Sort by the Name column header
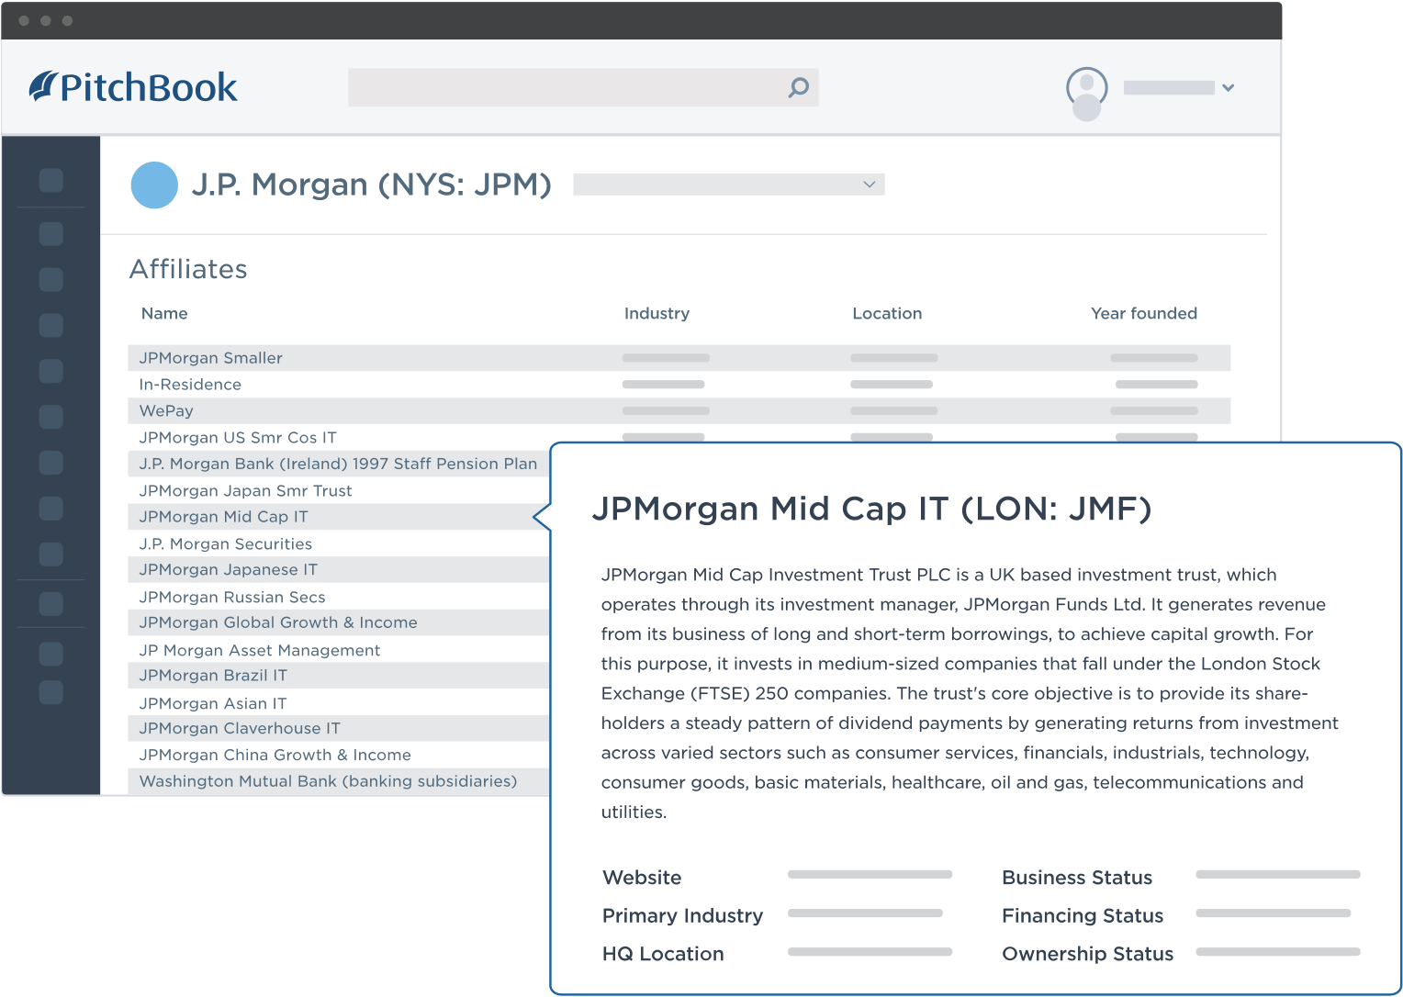Screen dimensions: 1403x997 click(164, 313)
